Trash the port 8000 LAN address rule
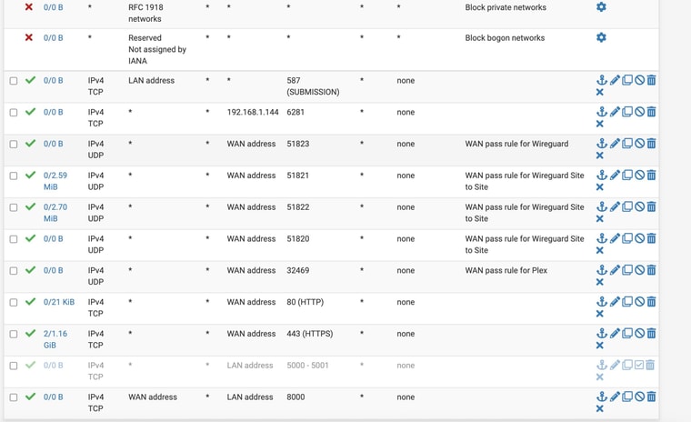 click(651, 397)
